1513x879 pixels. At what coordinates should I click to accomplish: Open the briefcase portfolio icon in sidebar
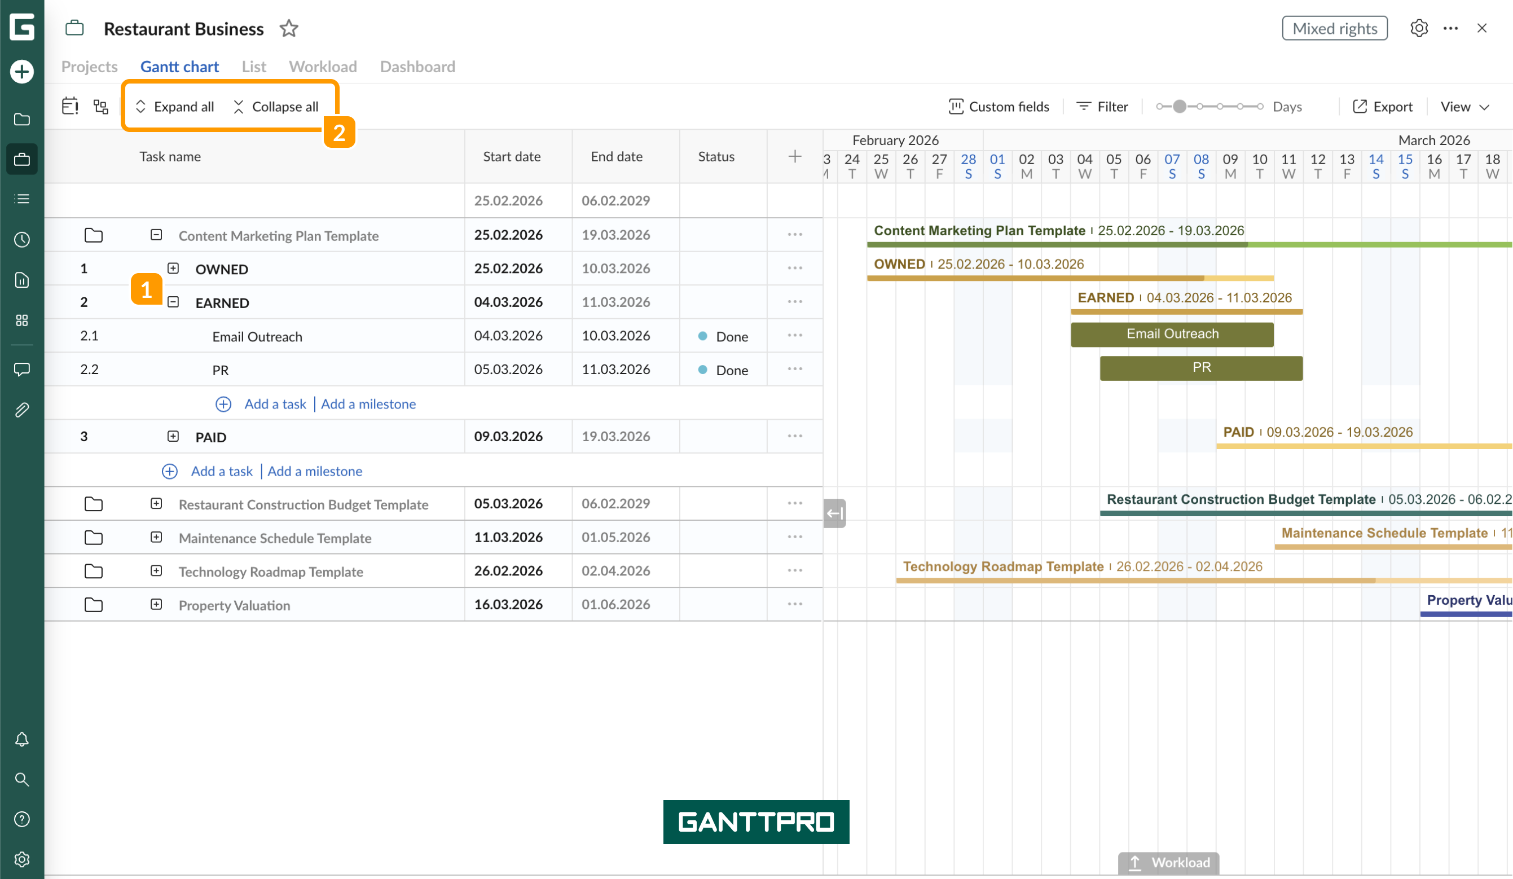point(21,159)
